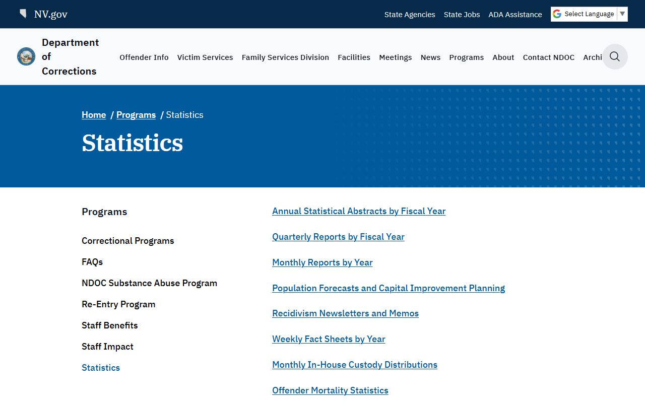Image resolution: width=645 pixels, height=403 pixels.
Task: Open Weekly Fact Sheets by Year
Action: [x=329, y=339]
